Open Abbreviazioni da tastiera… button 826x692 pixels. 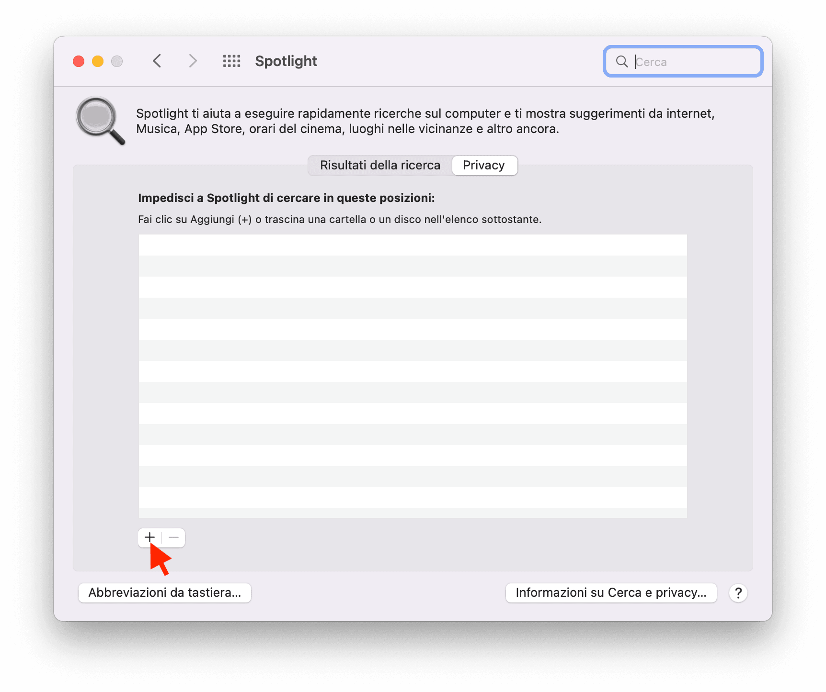tap(165, 593)
